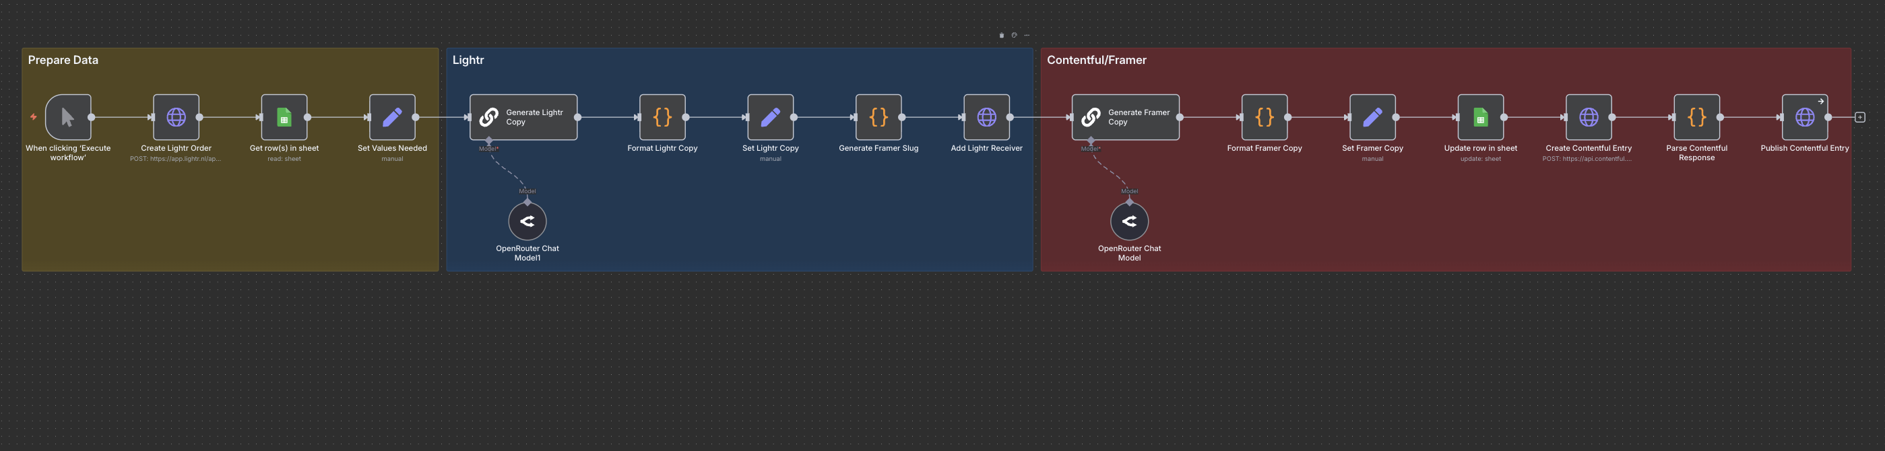Viewport: 1885px width, 451px height.
Task: Click the Set Values Needed edit node
Action: [x=392, y=117]
